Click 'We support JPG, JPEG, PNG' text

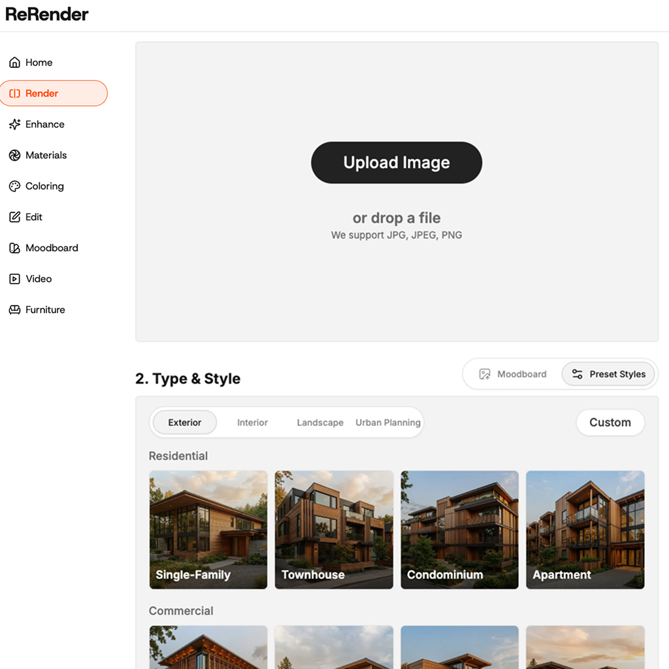point(397,235)
